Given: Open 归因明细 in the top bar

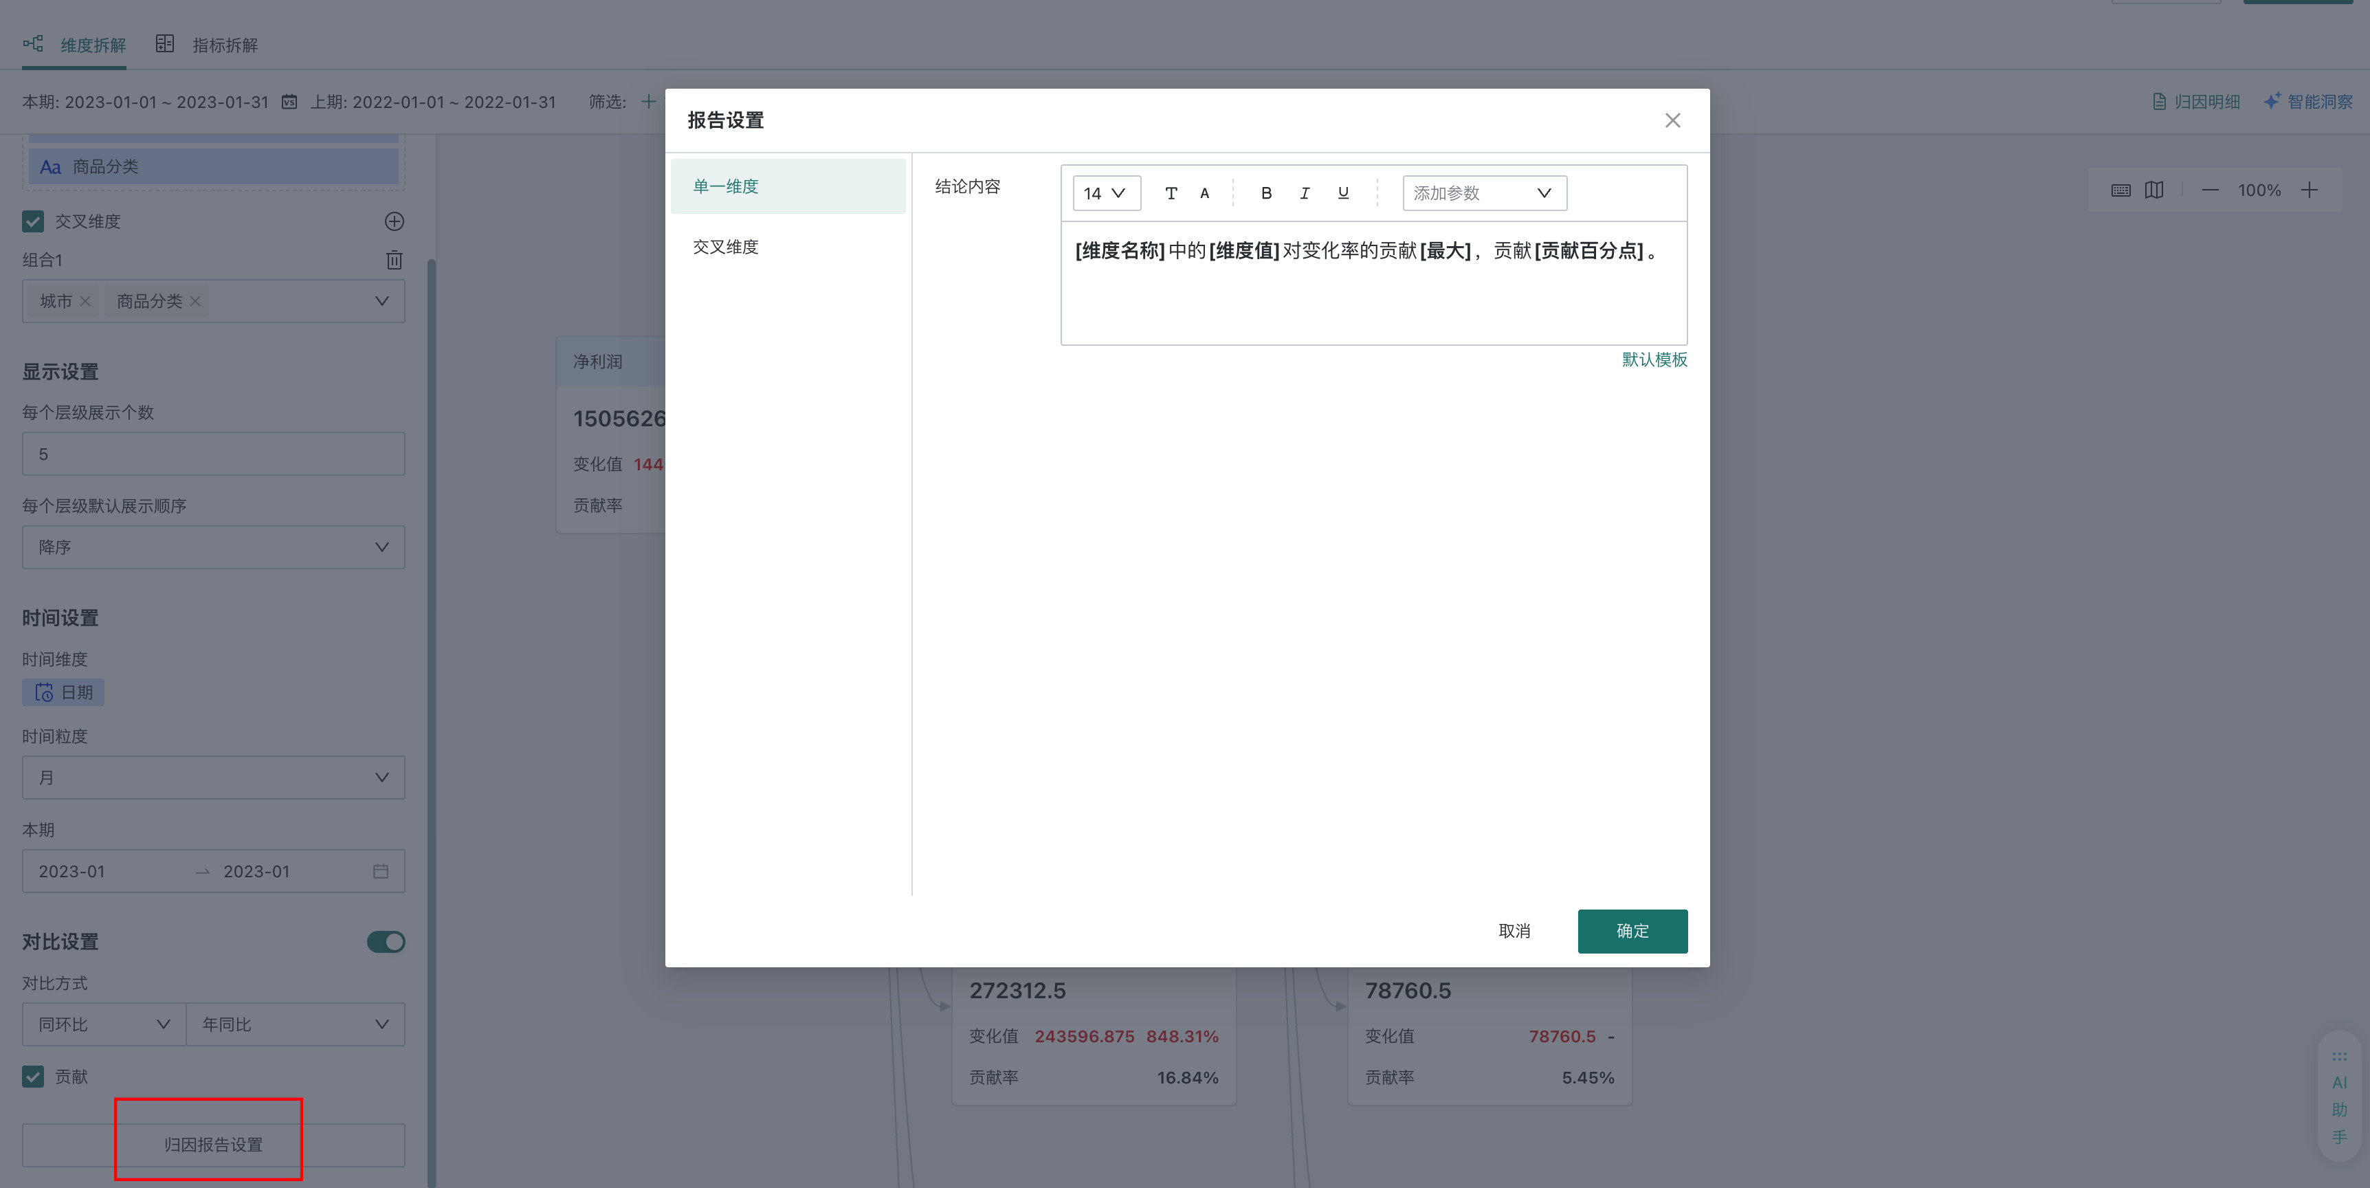Looking at the screenshot, I should click(x=2196, y=101).
